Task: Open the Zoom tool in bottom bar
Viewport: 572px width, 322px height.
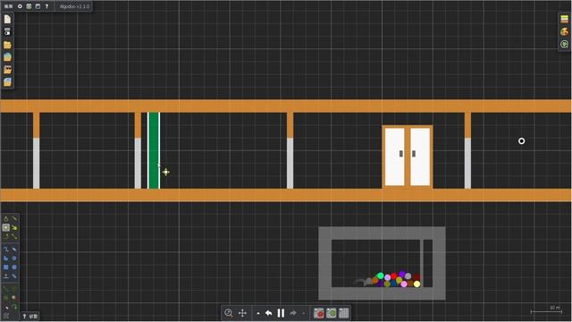Action: (229, 313)
